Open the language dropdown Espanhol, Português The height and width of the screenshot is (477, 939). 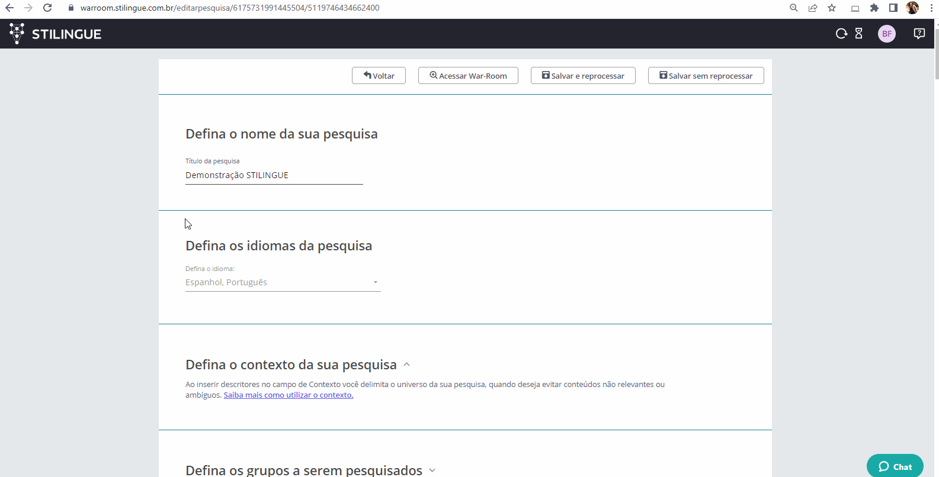pyautogui.click(x=283, y=282)
